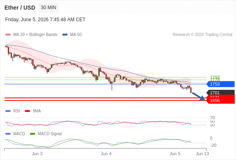The height and width of the screenshot is (160, 236).
Task: Click the RSI legend swatch
Action: pos(8,111)
